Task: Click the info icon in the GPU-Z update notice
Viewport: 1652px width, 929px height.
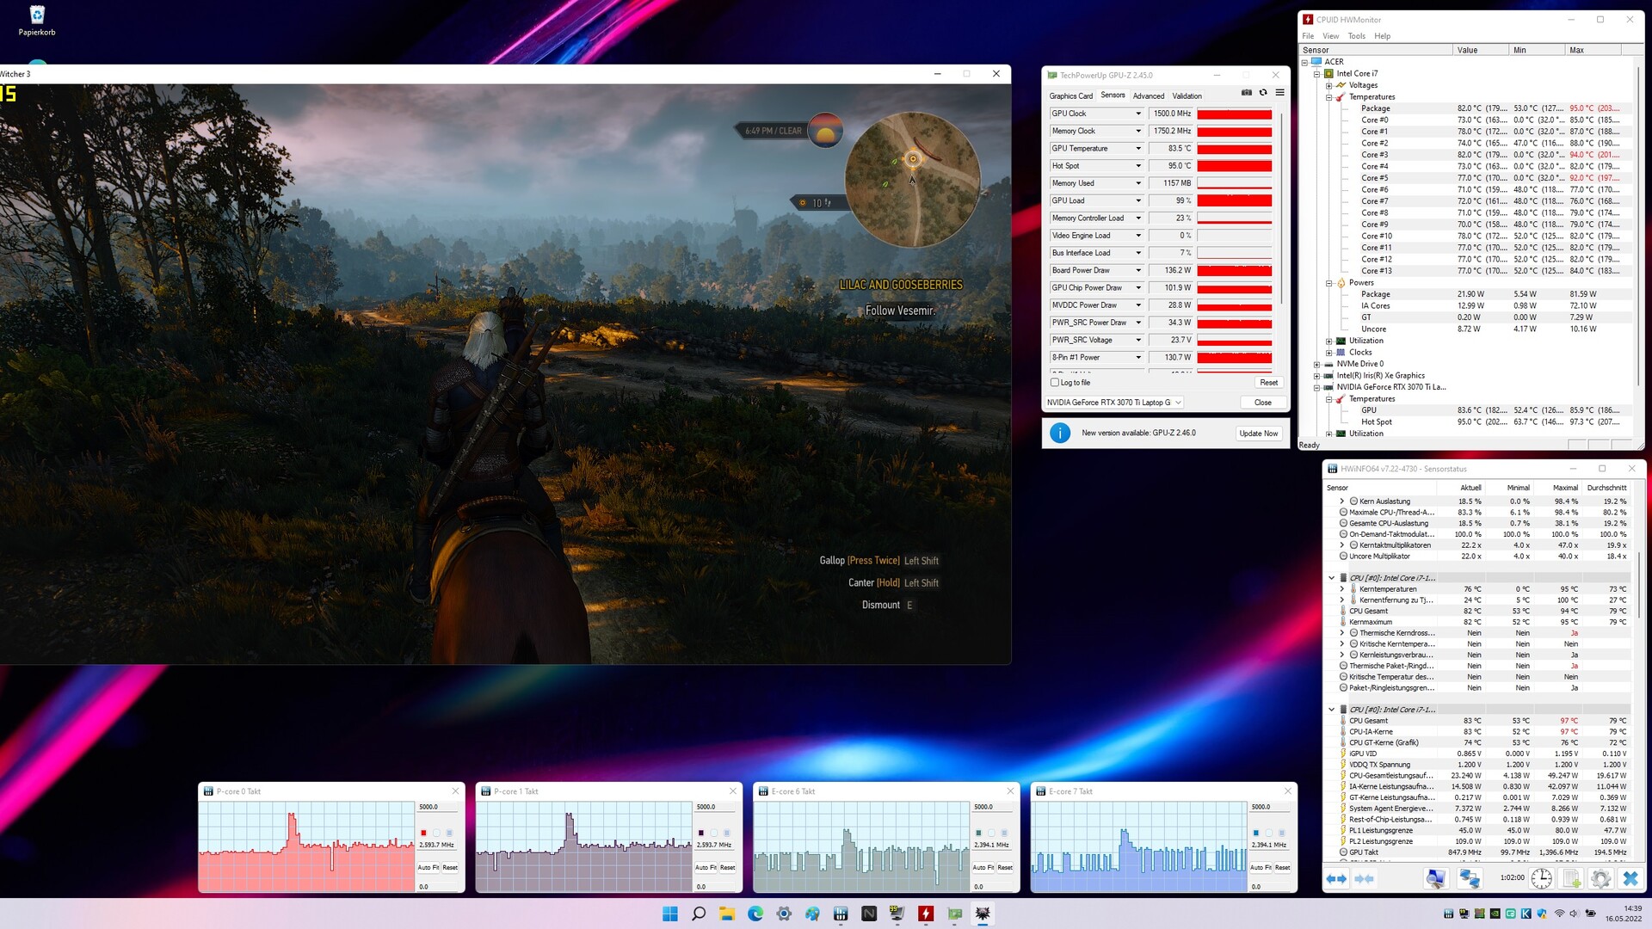Action: click(x=1060, y=433)
